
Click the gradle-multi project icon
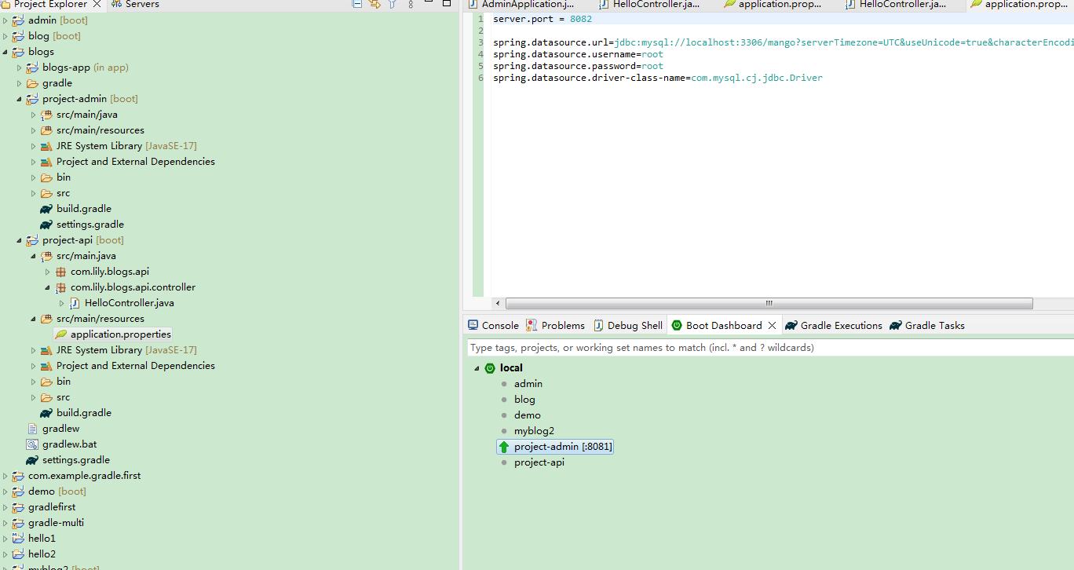point(18,523)
